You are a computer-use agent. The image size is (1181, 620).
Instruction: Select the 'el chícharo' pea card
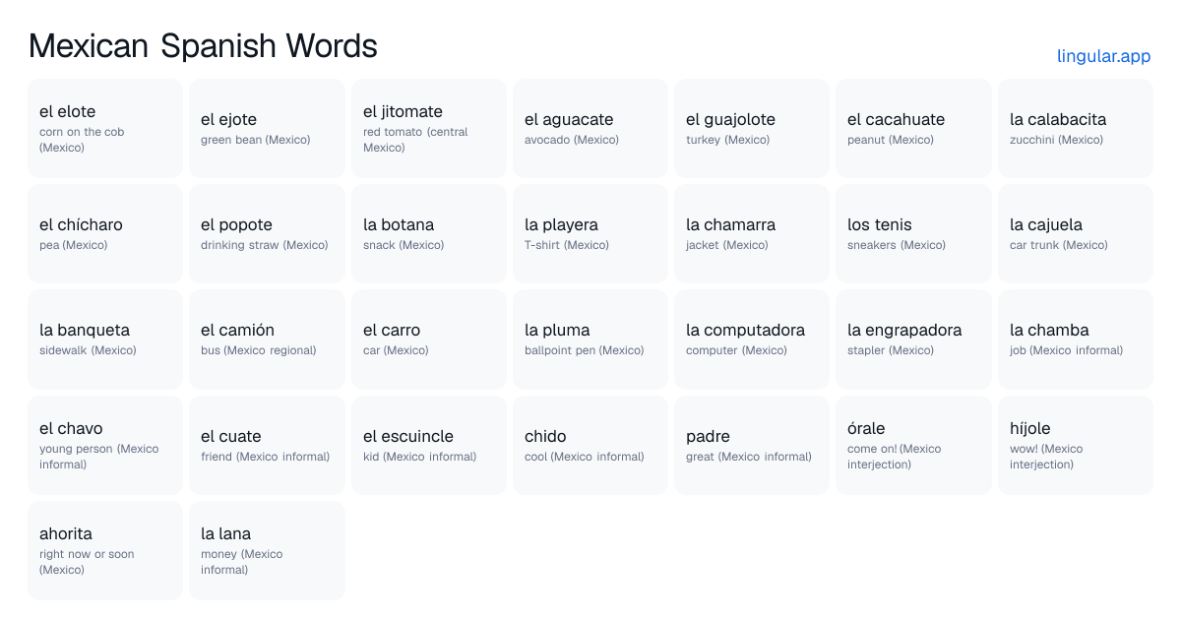click(105, 234)
